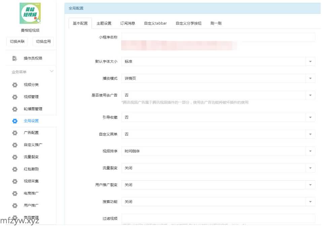Click the gear icon beside 视频分类
The image size is (322, 226).
[15, 85]
